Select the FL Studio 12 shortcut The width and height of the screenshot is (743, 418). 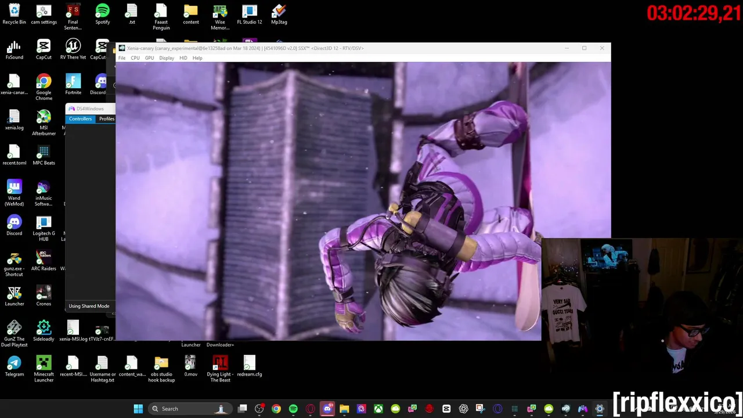(249, 15)
